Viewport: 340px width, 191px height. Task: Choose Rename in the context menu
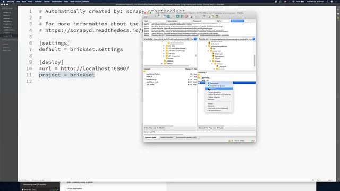point(219,106)
